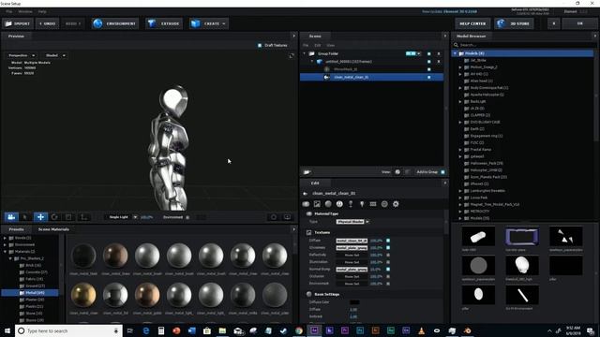Open the Create dropdown
The image size is (600, 337).
pos(209,23)
